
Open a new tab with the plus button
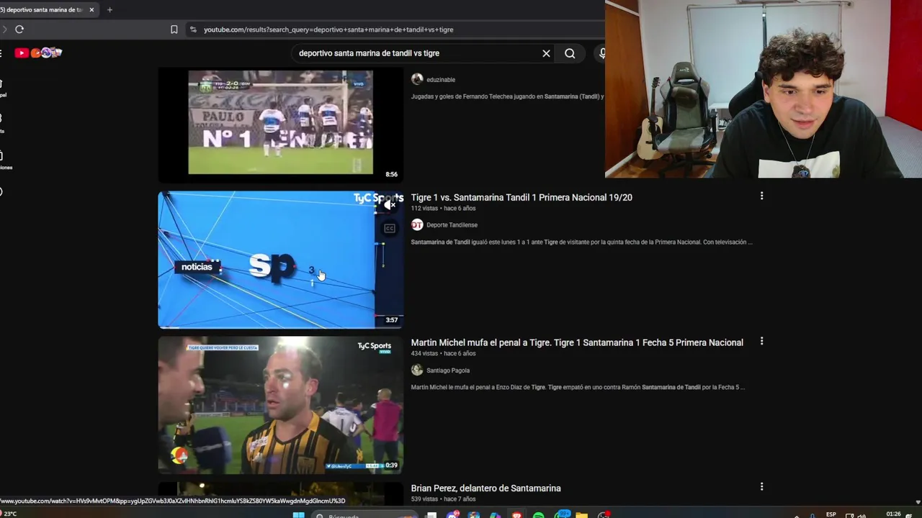click(109, 10)
